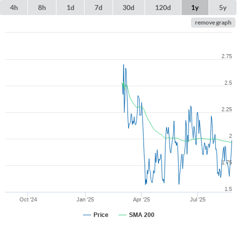Click the 2.75 y-axis gridline label
Screen dimensions: 237x228
pos(226,56)
